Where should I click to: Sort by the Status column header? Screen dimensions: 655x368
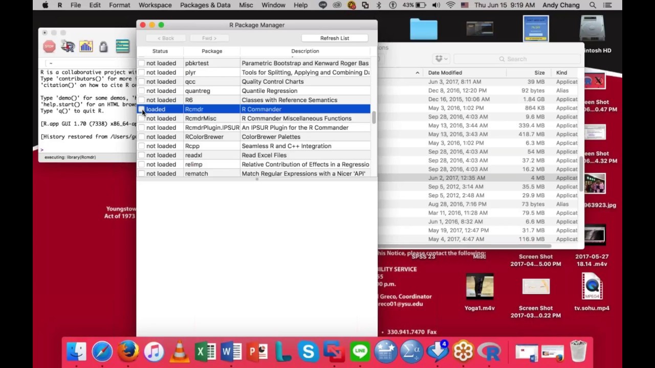[x=160, y=51]
